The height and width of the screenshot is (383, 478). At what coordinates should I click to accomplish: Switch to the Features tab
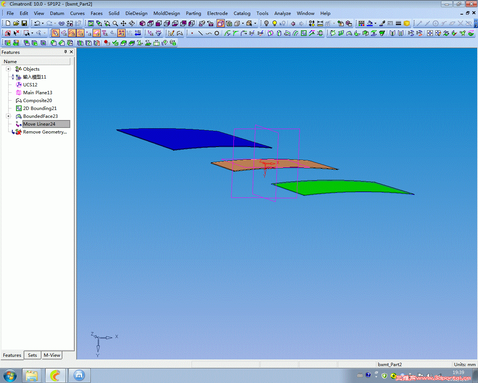coord(12,355)
